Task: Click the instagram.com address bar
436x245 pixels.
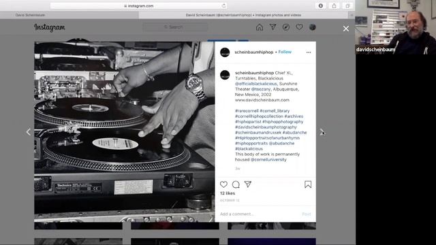Action: [x=138, y=5]
